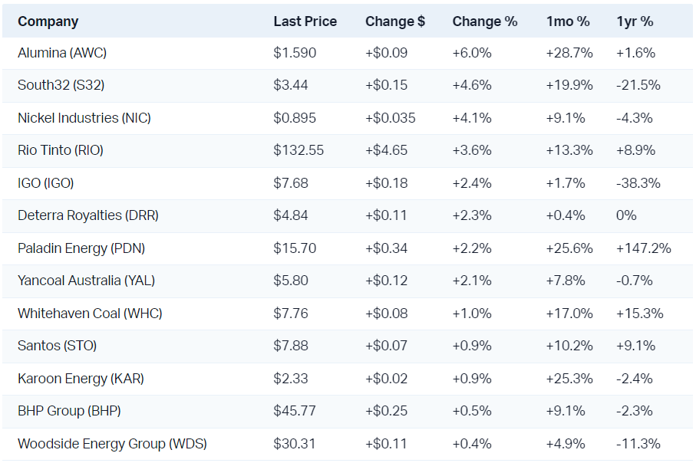Viewport: 696px width, 463px height.
Task: Click Rio Tinto (RIO) company name
Action: [x=61, y=150]
